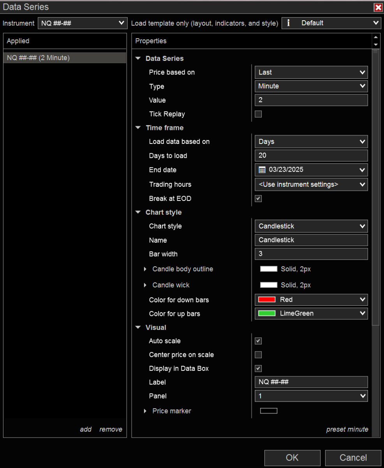Open the End date calendar picker
This screenshot has height=468, width=384.
pyautogui.click(x=262, y=170)
